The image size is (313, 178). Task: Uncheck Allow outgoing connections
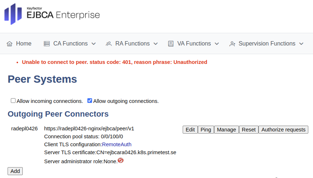pos(90,101)
